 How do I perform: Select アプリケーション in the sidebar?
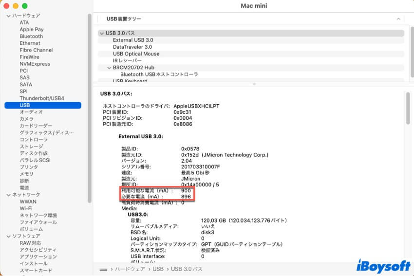coord(38,257)
